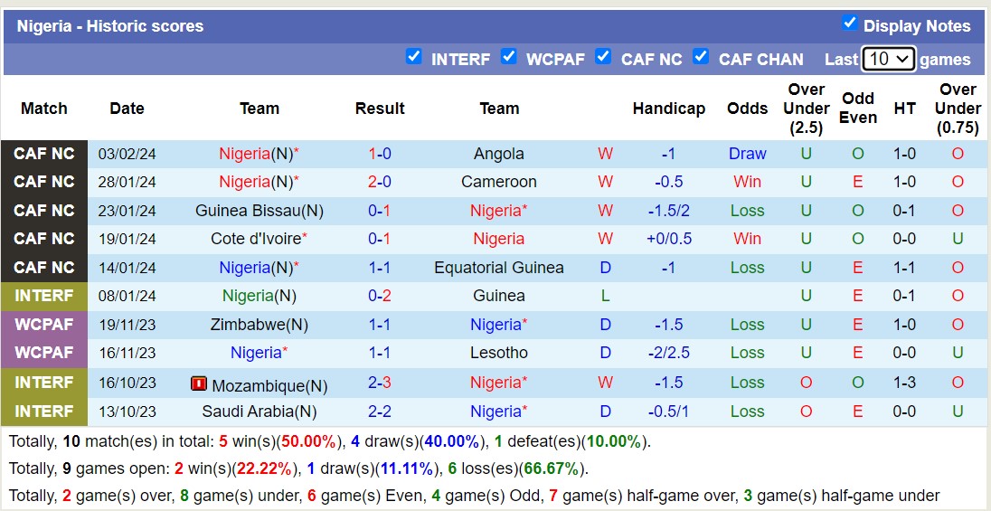Toggle the CAF NC filter checkbox
Viewport: 991px width, 511px height.
[603, 56]
